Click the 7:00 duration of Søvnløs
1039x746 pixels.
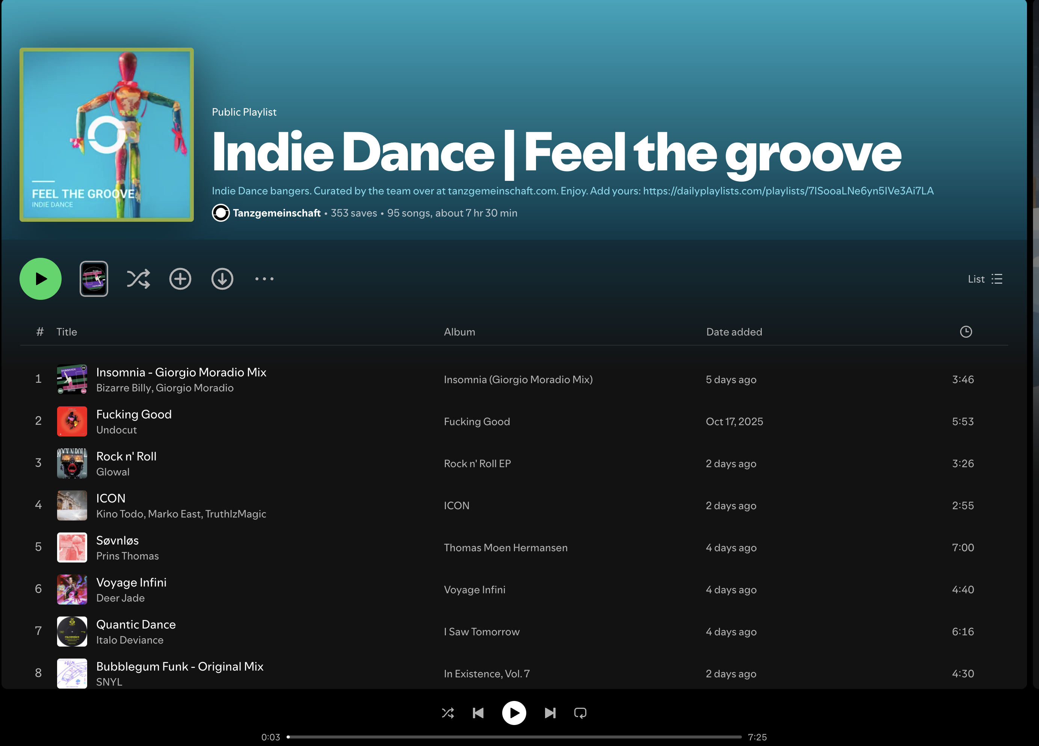point(963,548)
